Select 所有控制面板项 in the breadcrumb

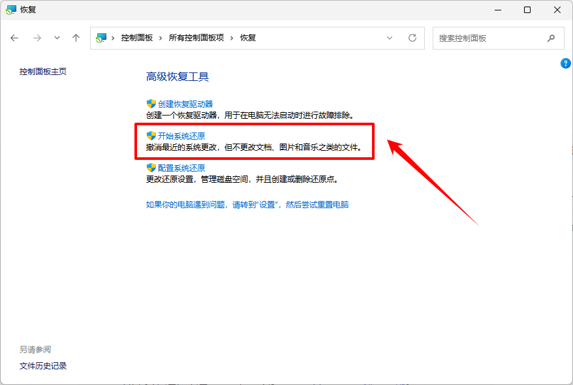point(196,38)
